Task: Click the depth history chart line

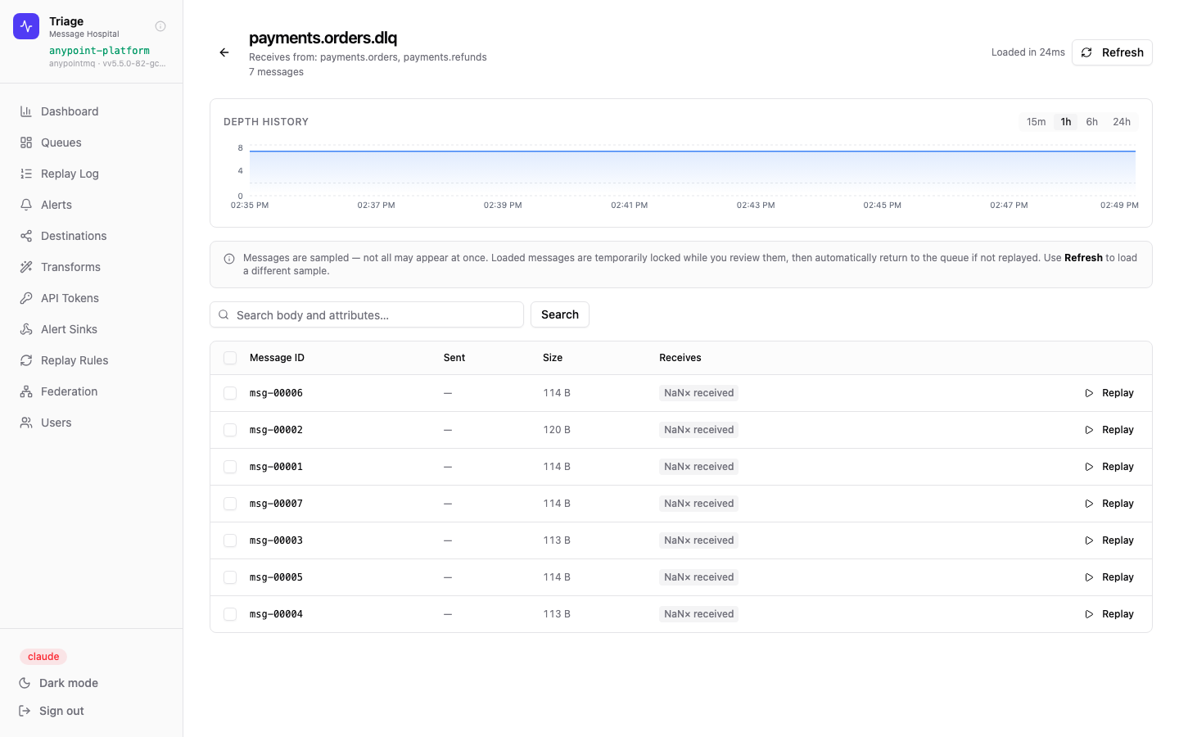Action: tap(693, 151)
